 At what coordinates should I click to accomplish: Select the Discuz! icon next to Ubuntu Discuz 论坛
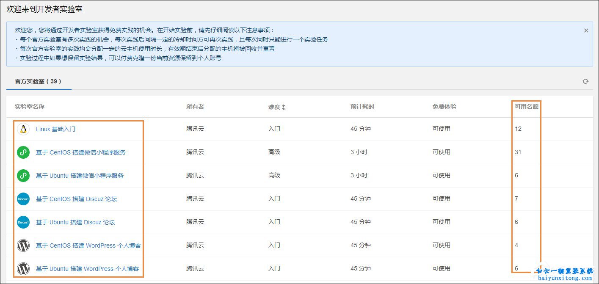(x=23, y=222)
